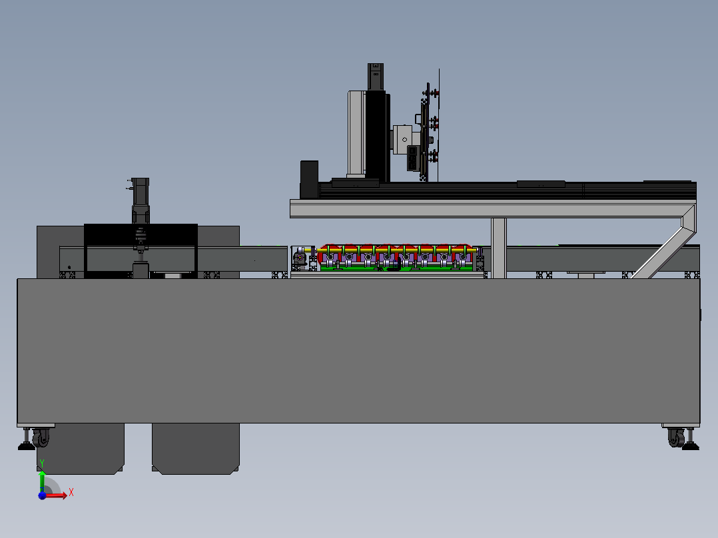Select the colorful multi-station fixture on the conveyor
The image size is (718, 538).
[398, 258]
